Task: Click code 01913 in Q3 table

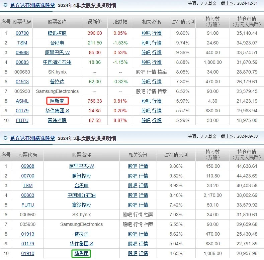Action: pos(28,234)
